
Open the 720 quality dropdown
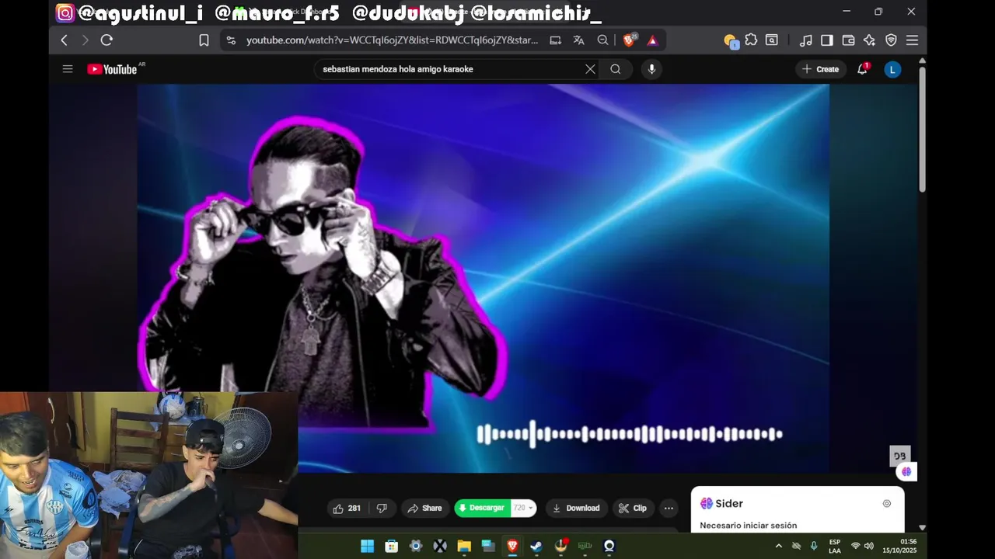[x=524, y=508]
